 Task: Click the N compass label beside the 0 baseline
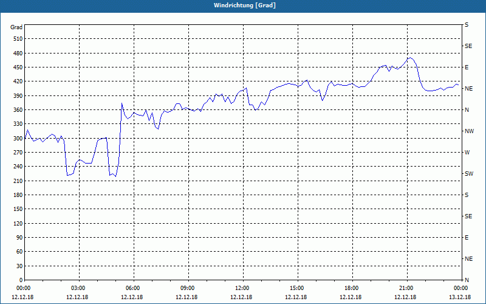(x=467, y=280)
